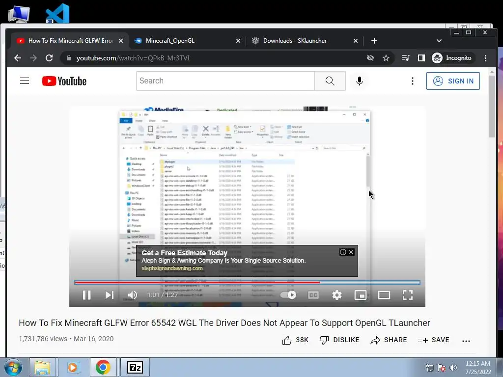Click the search magnifier button
Viewport: 503px width, 377px height.
pos(330,81)
